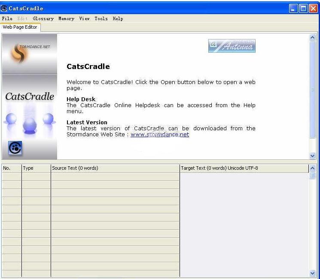Click the scroll-down arrow of web page pane
Image resolution: width=320 pixels, height=279 pixels.
click(312, 156)
